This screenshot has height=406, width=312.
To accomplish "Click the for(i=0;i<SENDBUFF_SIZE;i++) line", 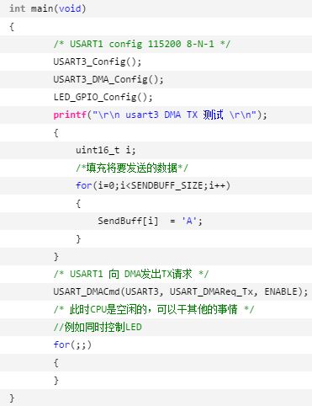I will point(153,185).
